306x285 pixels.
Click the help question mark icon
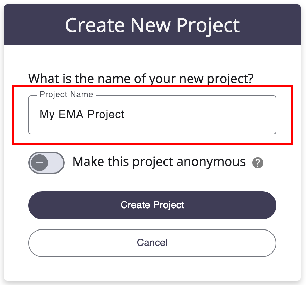tap(257, 163)
